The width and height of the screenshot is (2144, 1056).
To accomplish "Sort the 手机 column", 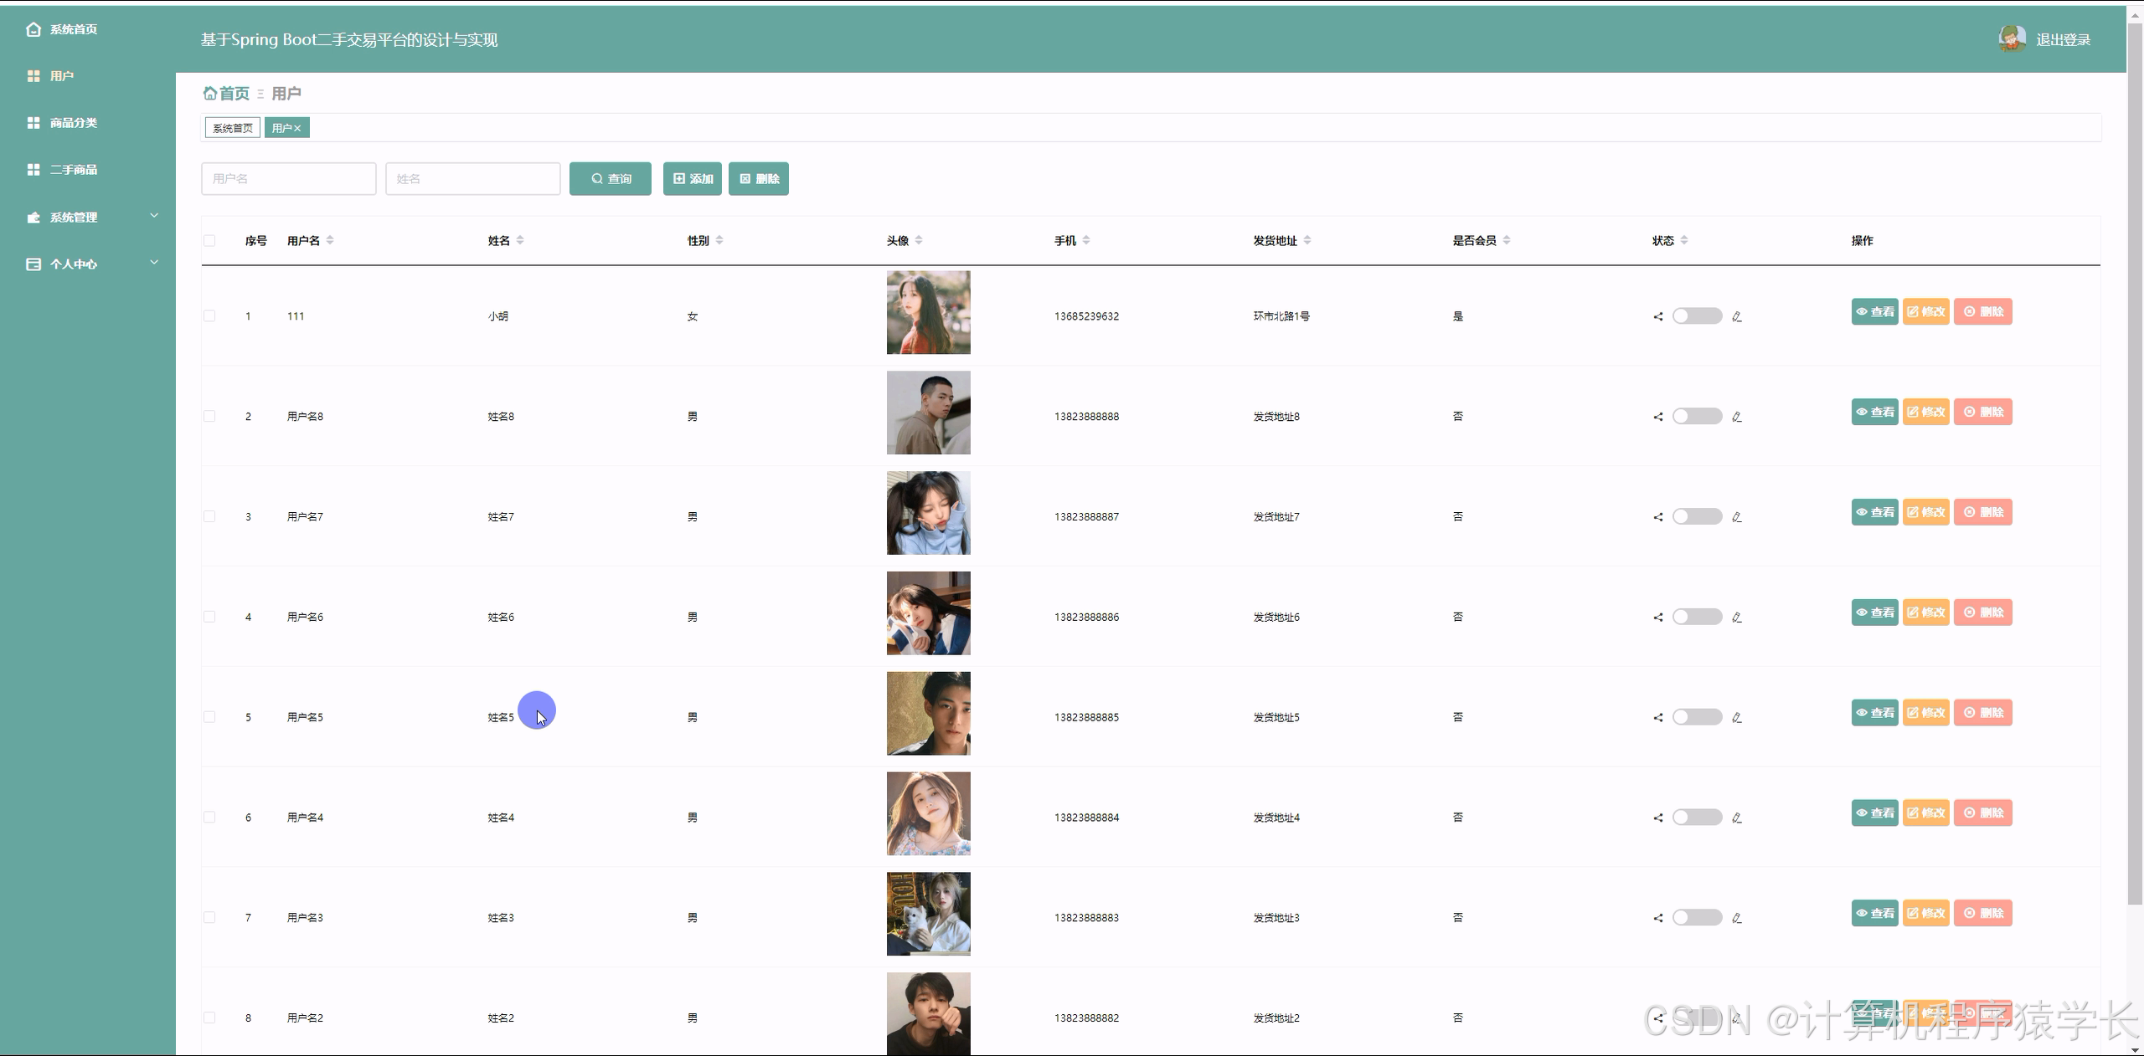I will click(1086, 240).
